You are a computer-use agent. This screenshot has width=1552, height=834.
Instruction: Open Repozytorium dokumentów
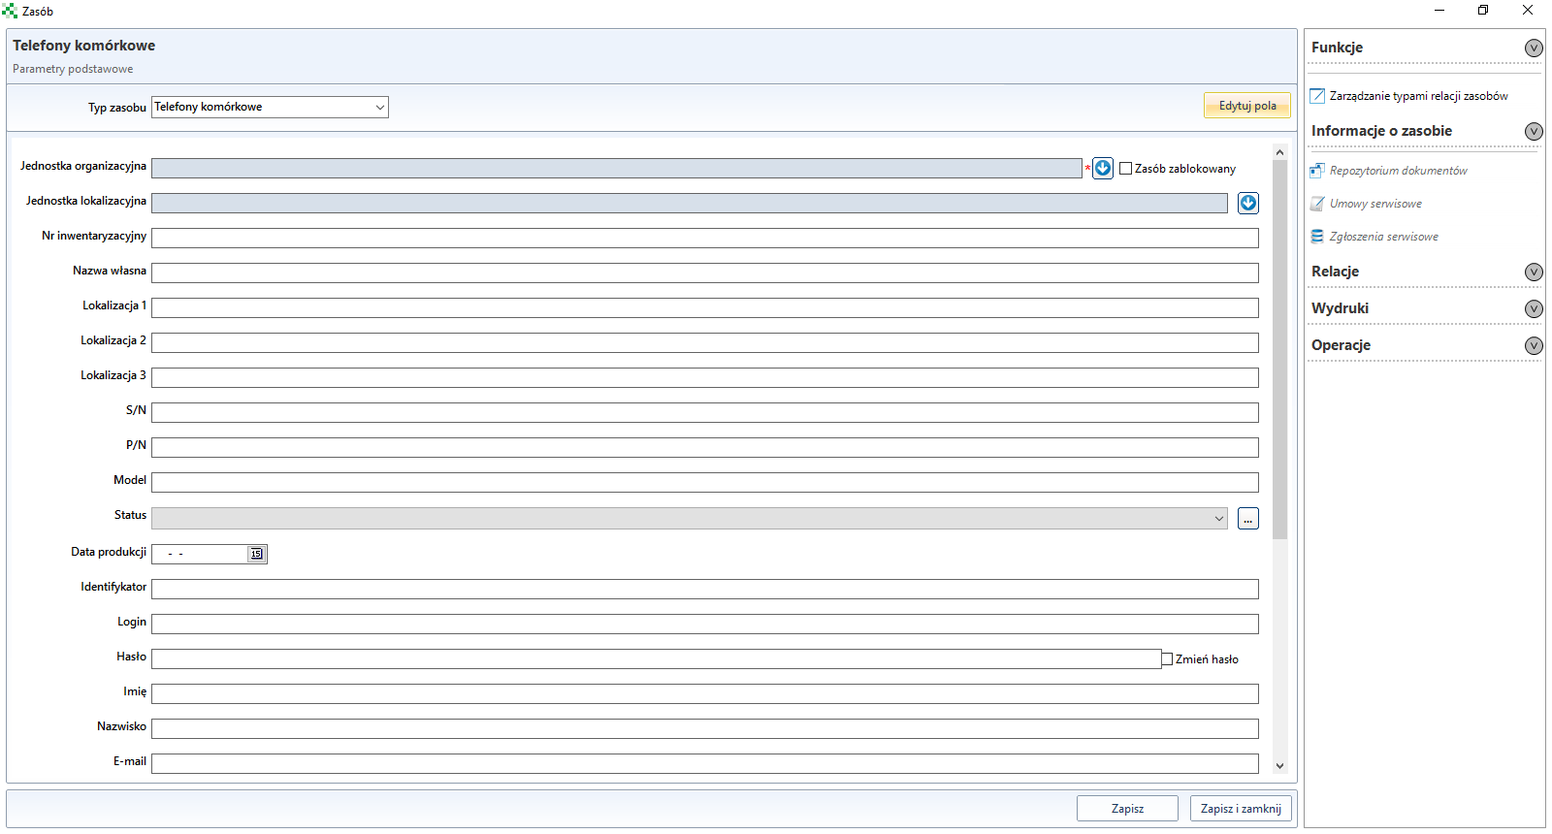click(x=1398, y=171)
